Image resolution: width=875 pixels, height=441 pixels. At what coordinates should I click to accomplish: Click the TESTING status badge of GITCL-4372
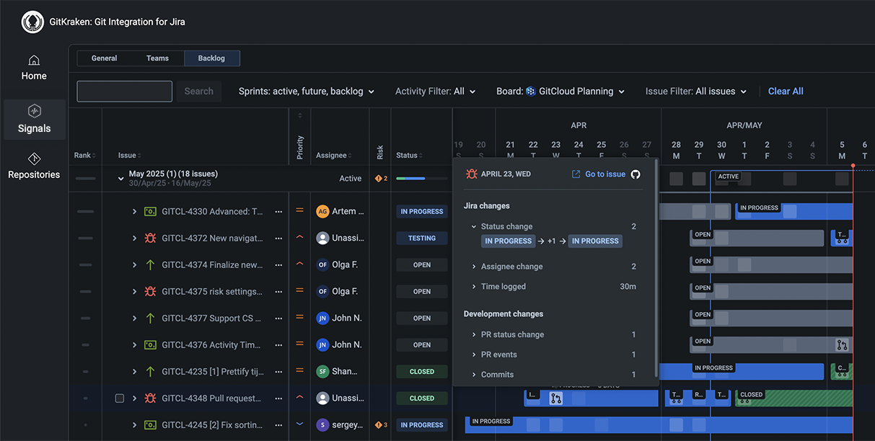[422, 238]
